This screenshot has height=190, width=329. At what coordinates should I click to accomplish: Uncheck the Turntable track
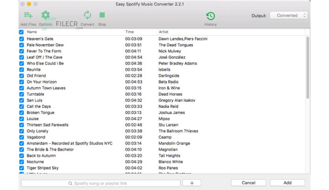coord(21,94)
